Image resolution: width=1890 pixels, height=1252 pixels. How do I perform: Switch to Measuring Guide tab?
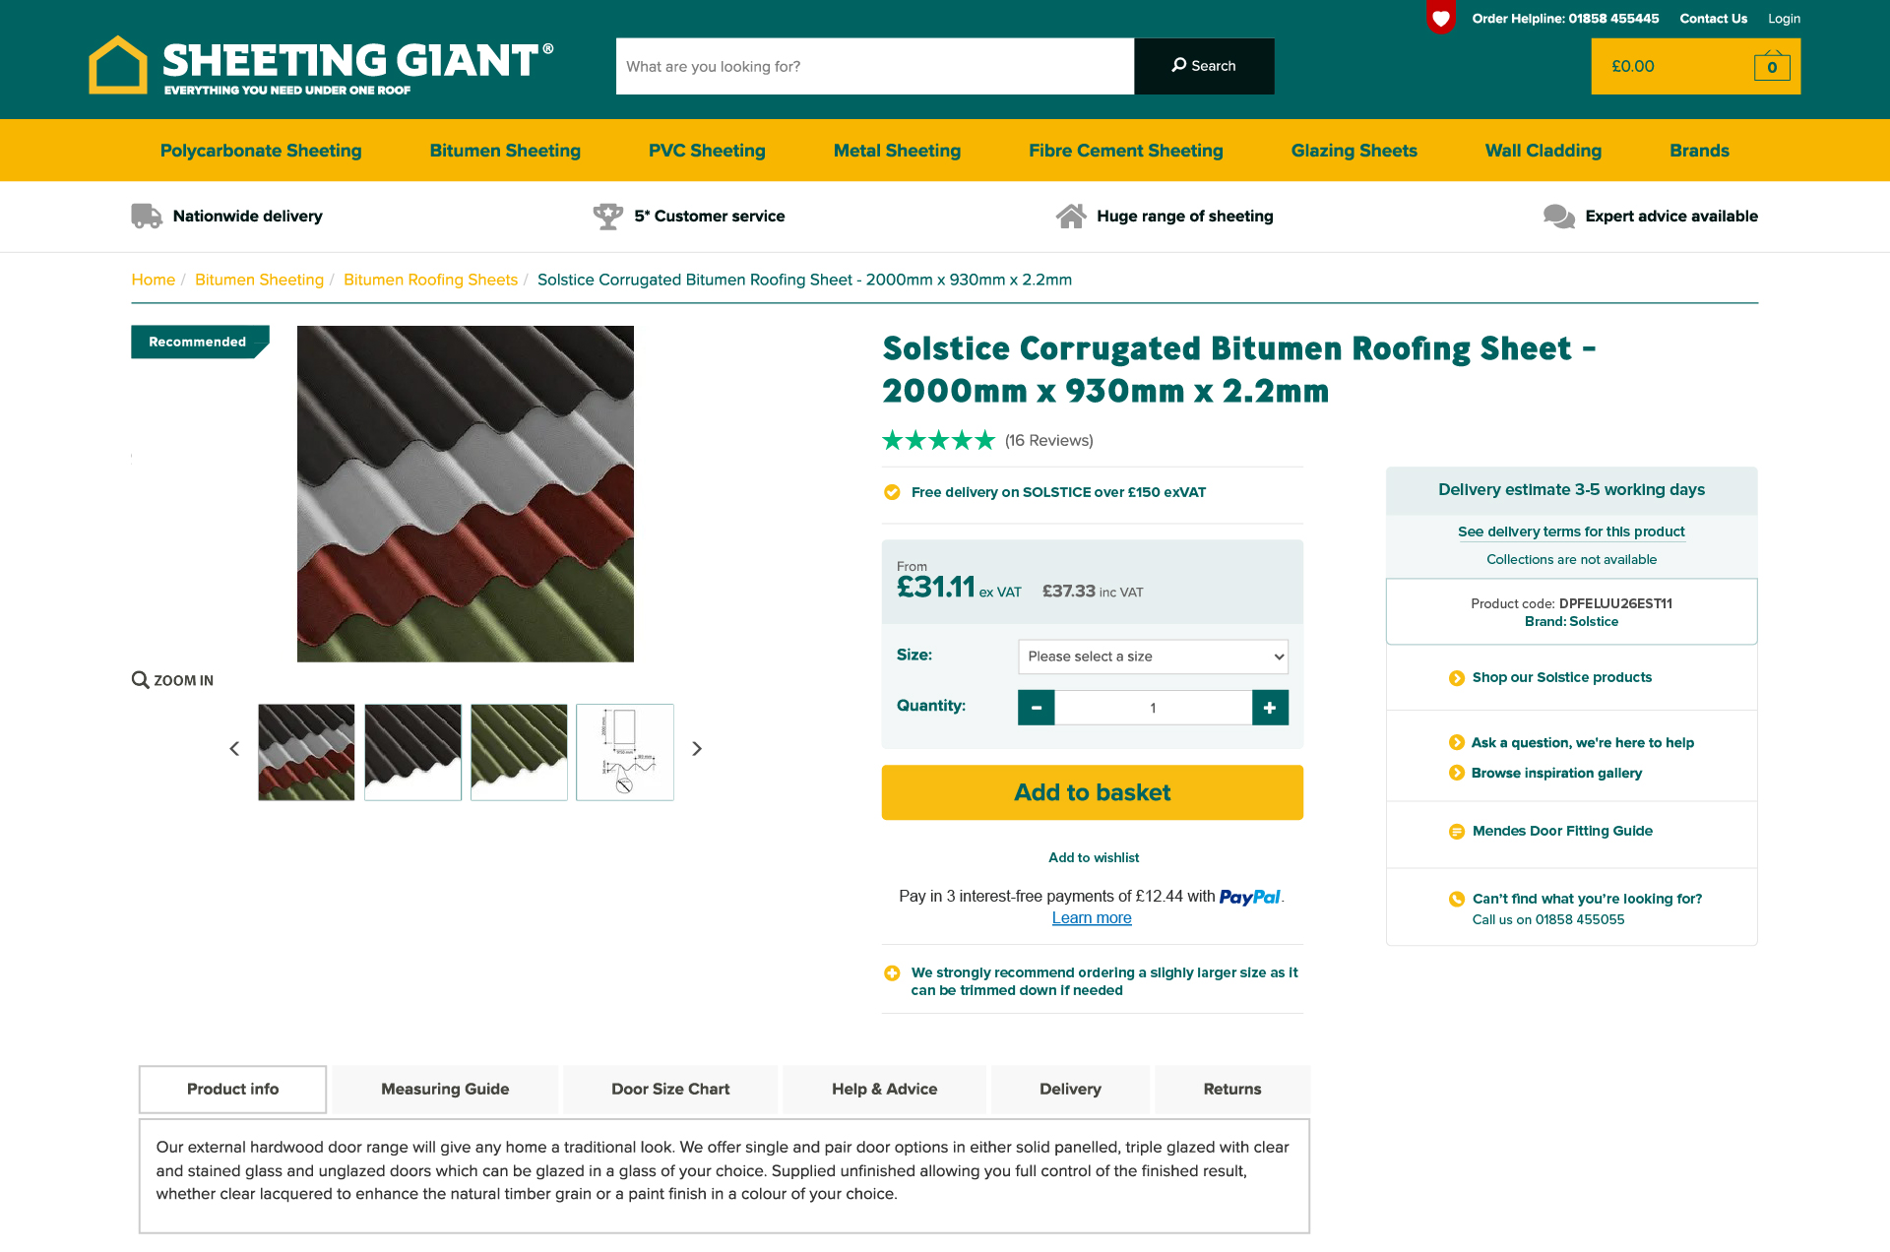tap(445, 1089)
